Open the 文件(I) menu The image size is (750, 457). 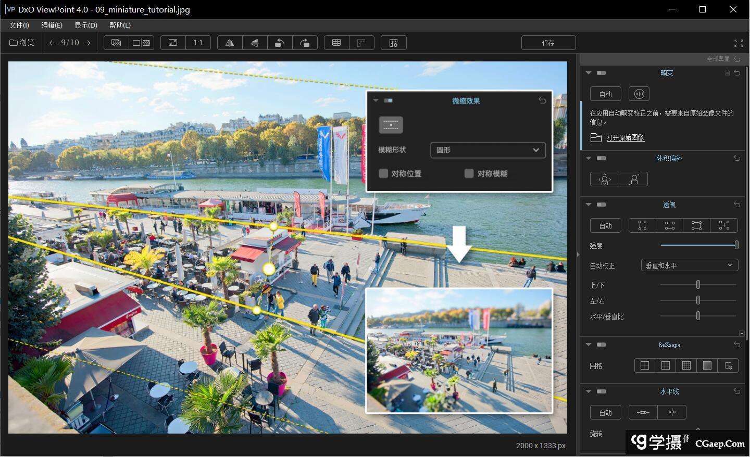19,25
